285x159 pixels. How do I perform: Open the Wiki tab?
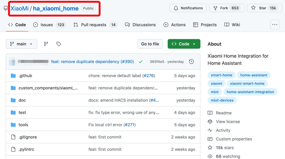pos(232,25)
